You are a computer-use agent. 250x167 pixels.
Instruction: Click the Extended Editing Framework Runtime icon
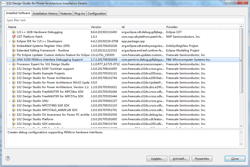(14, 50)
